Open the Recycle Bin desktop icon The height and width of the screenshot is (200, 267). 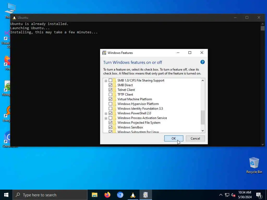click(x=254, y=165)
